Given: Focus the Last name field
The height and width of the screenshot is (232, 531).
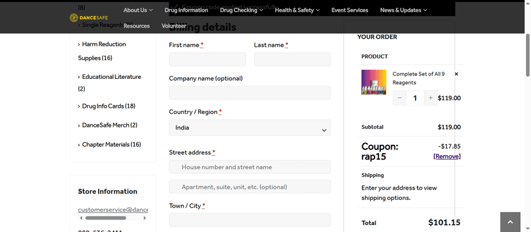Looking at the screenshot, I should 292,59.
